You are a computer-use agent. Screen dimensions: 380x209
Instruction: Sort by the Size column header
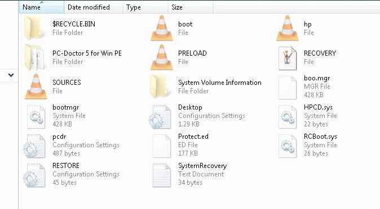coord(191,7)
